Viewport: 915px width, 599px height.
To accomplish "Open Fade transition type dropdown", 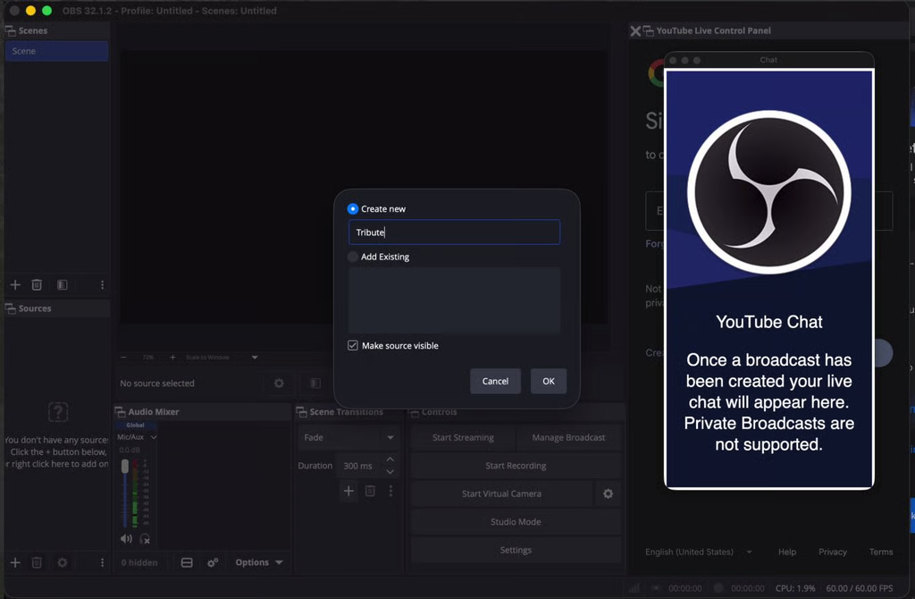I will click(348, 437).
